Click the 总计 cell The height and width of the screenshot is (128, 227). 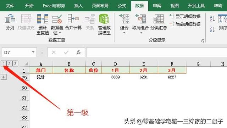[41, 77]
